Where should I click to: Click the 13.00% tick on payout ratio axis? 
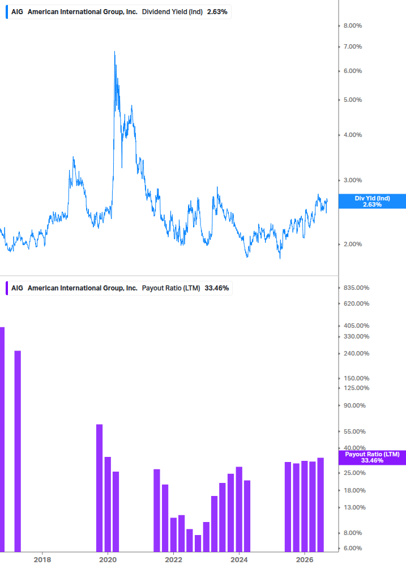(354, 508)
